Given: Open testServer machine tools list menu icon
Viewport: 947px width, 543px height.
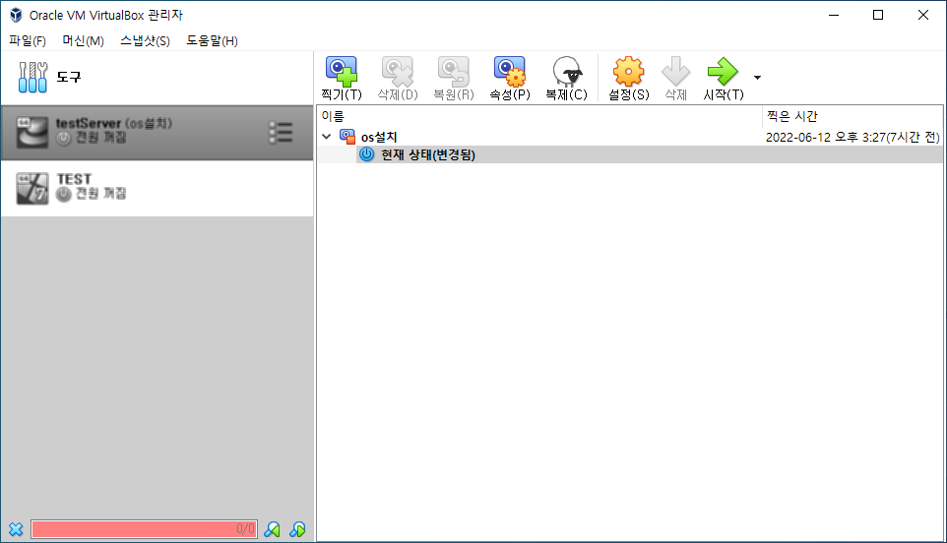Looking at the screenshot, I should click(x=281, y=132).
